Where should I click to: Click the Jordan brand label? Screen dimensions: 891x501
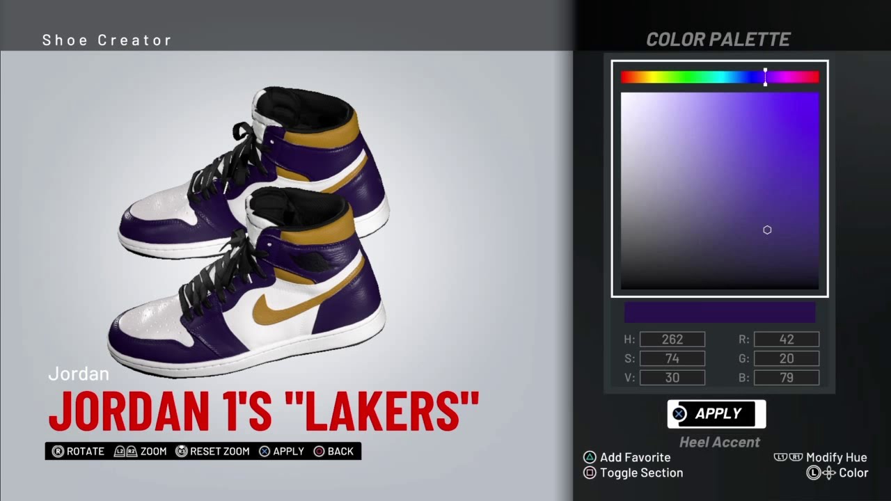click(79, 374)
